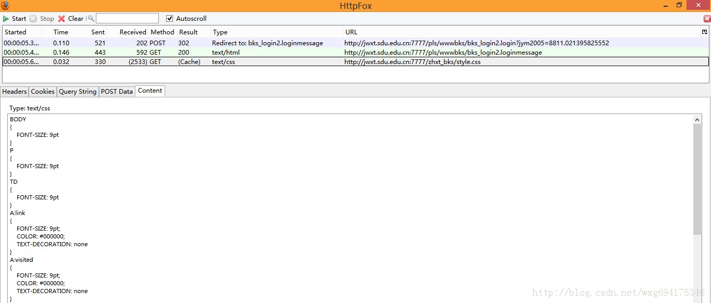The width and height of the screenshot is (711, 303).
Task: Click the (2533) received value
Action: 138,62
